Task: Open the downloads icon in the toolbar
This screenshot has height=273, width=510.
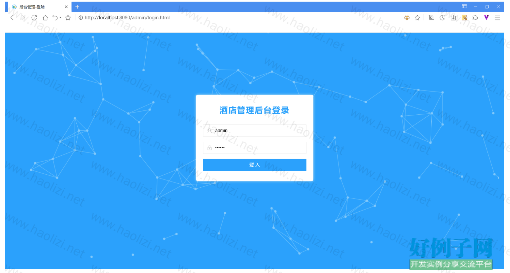Action: coord(453,18)
